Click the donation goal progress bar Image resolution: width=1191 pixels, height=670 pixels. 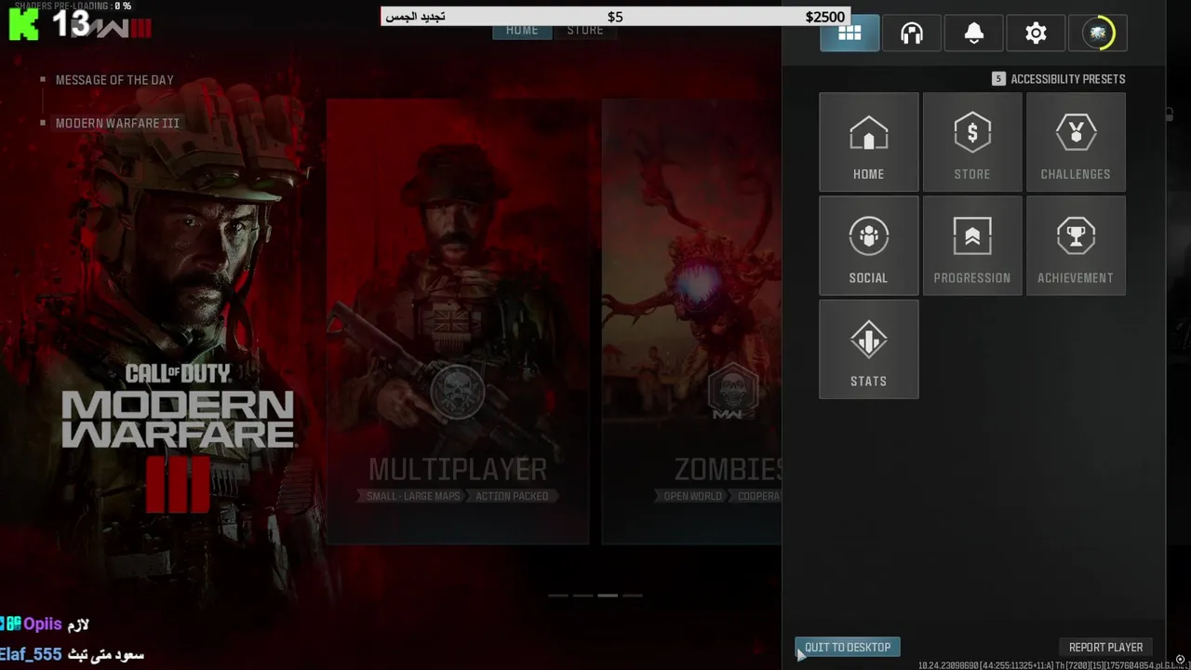pyautogui.click(x=615, y=17)
